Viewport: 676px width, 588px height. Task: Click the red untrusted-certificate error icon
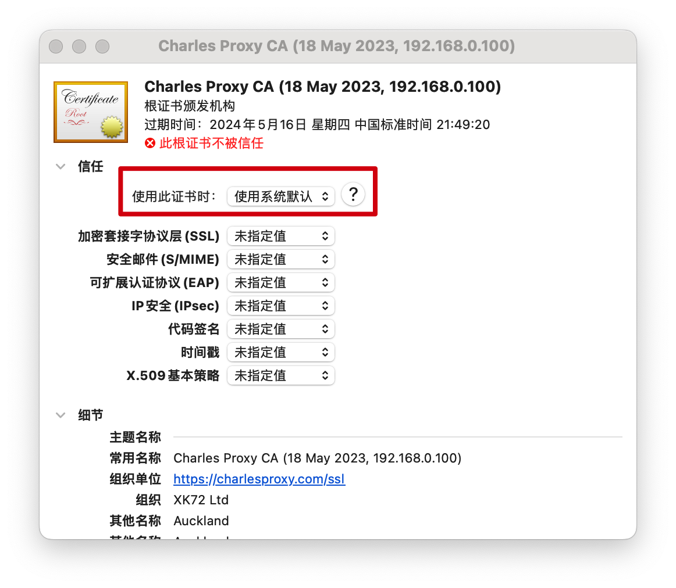pyautogui.click(x=150, y=143)
